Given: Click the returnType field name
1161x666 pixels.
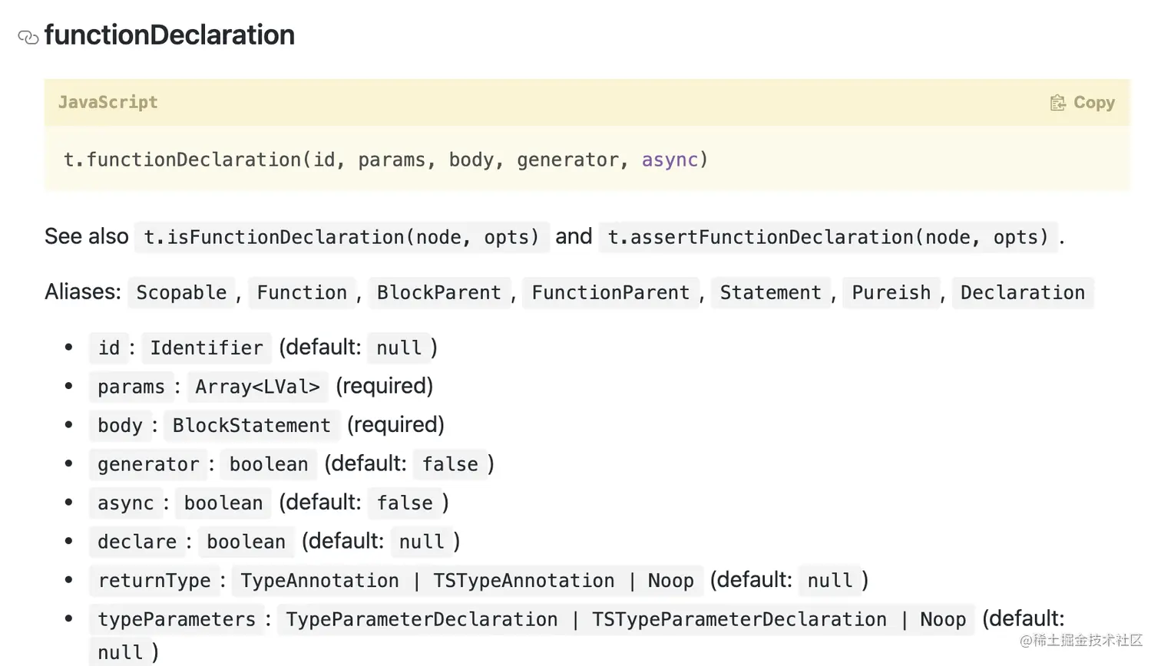Looking at the screenshot, I should pyautogui.click(x=154, y=581).
